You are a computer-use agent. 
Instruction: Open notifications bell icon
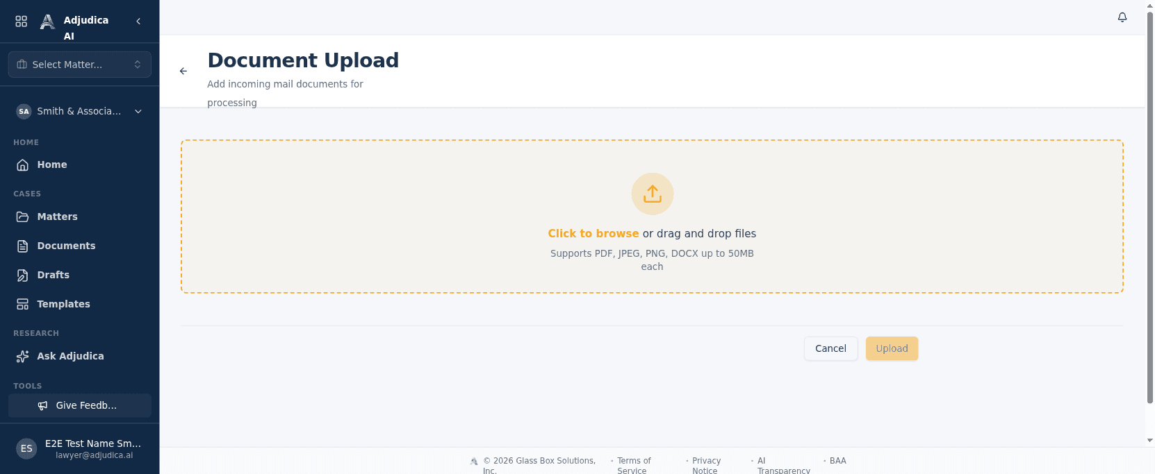click(1122, 17)
